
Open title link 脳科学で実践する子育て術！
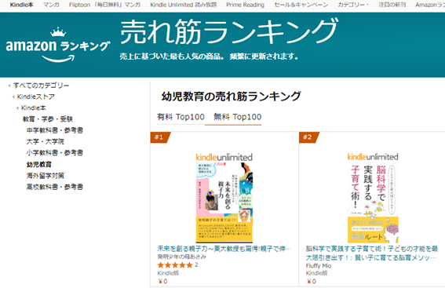pyautogui.click(x=372, y=253)
